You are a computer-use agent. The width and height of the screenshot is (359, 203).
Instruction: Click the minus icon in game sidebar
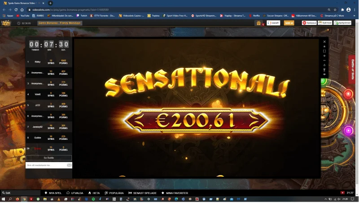pos(324,60)
